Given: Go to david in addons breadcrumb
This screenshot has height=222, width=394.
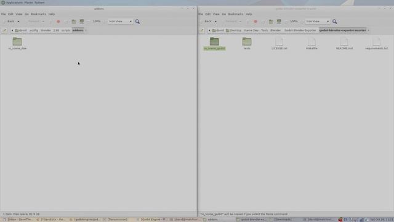Looking at the screenshot, I should tap(20, 30).
